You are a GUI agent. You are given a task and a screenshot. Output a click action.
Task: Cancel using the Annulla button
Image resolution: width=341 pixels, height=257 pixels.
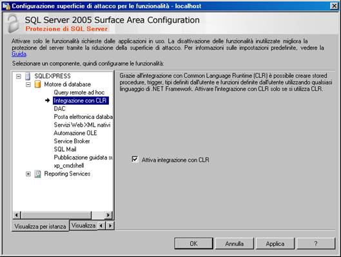(234, 244)
